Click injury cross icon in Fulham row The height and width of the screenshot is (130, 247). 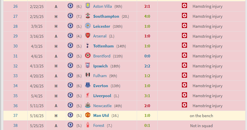tap(184, 75)
